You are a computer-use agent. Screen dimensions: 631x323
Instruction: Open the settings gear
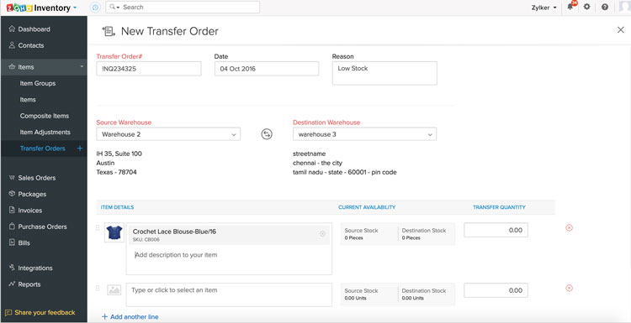pyautogui.click(x=587, y=7)
